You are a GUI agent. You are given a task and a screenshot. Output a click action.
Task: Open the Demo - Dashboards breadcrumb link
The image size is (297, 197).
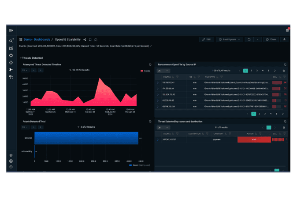pos(37,39)
